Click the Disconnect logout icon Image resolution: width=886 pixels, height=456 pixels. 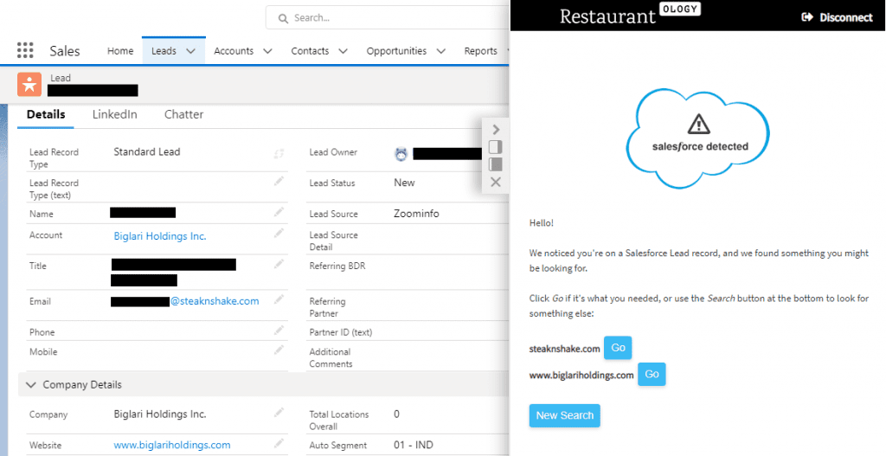[x=807, y=17]
